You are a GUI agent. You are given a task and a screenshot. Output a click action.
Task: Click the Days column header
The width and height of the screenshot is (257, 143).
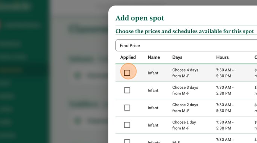pyautogui.click(x=177, y=57)
